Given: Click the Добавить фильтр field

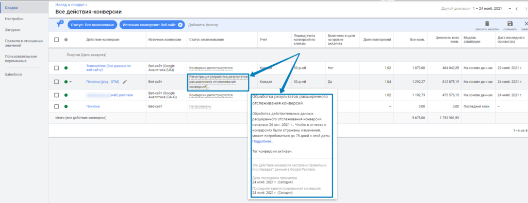Looking at the screenshot, I should [203, 25].
